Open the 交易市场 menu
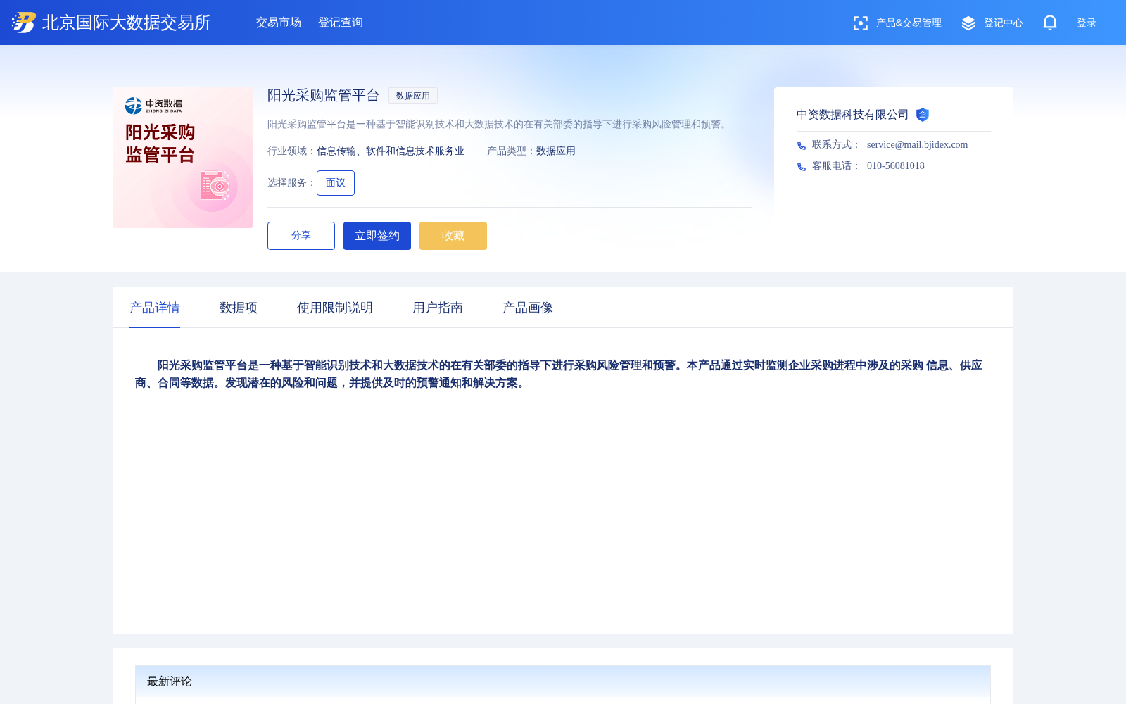The width and height of the screenshot is (1126, 704). click(x=279, y=23)
